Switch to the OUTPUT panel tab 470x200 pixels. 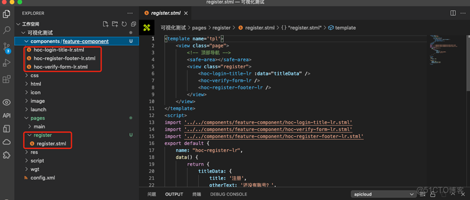[x=174, y=195]
